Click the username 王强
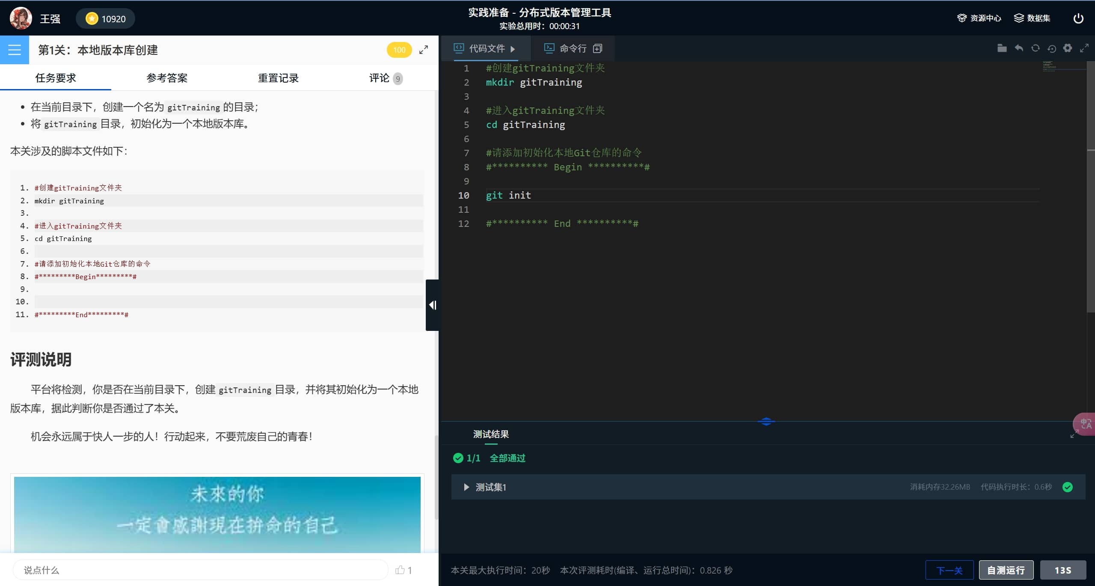Image resolution: width=1095 pixels, height=586 pixels. click(x=50, y=19)
